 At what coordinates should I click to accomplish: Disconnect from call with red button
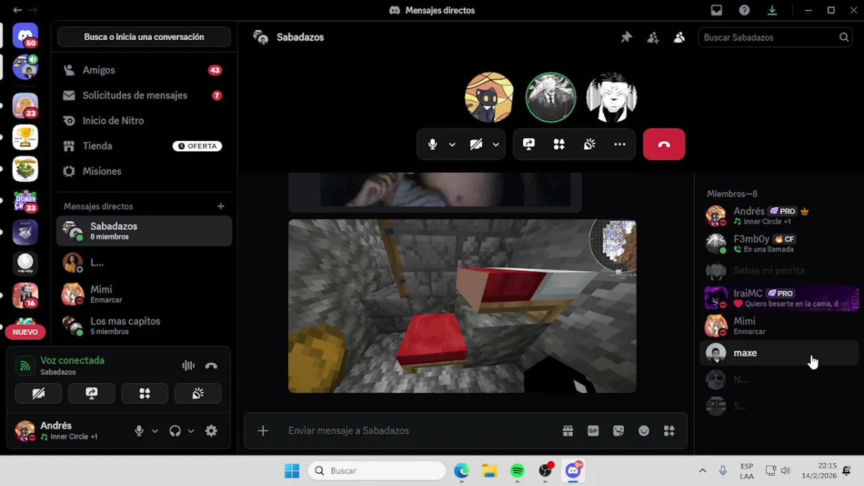click(x=664, y=144)
